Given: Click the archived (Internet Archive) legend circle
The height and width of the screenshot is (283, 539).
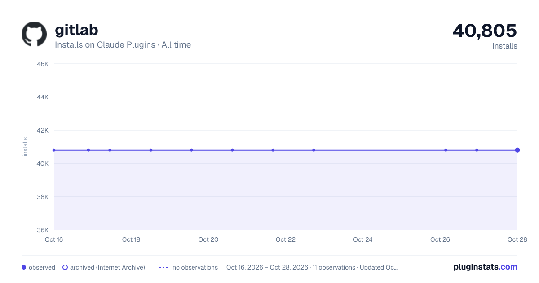Looking at the screenshot, I should pos(65,267).
